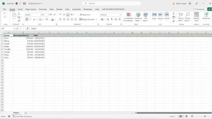Align text to the left
This screenshot has width=212, height=119.
pos(60,19)
